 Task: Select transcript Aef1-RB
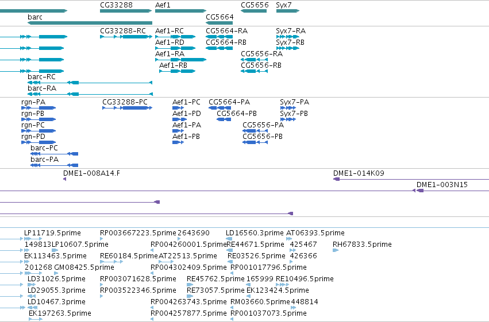click(x=173, y=65)
